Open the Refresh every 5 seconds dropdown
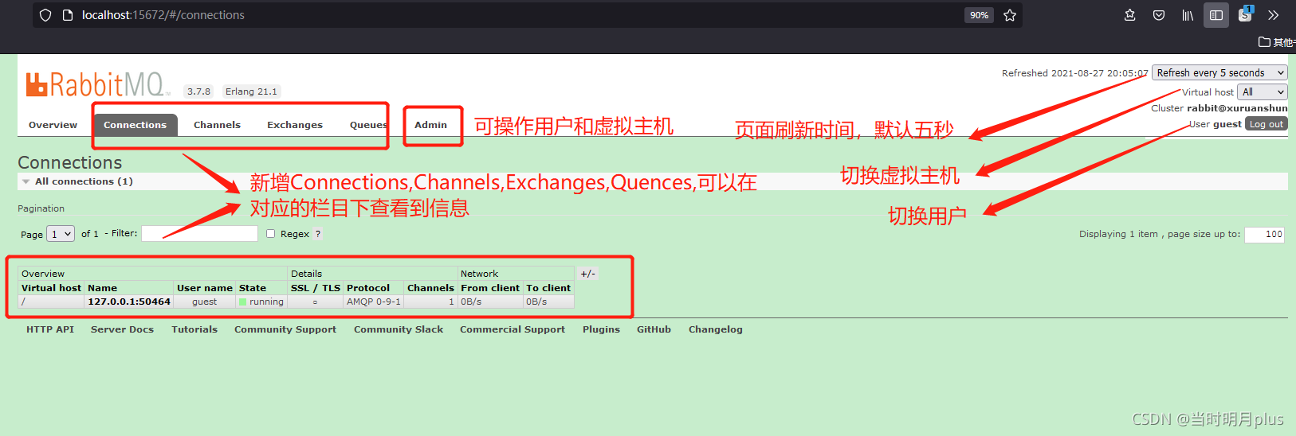The height and width of the screenshot is (436, 1296). 1219,72
